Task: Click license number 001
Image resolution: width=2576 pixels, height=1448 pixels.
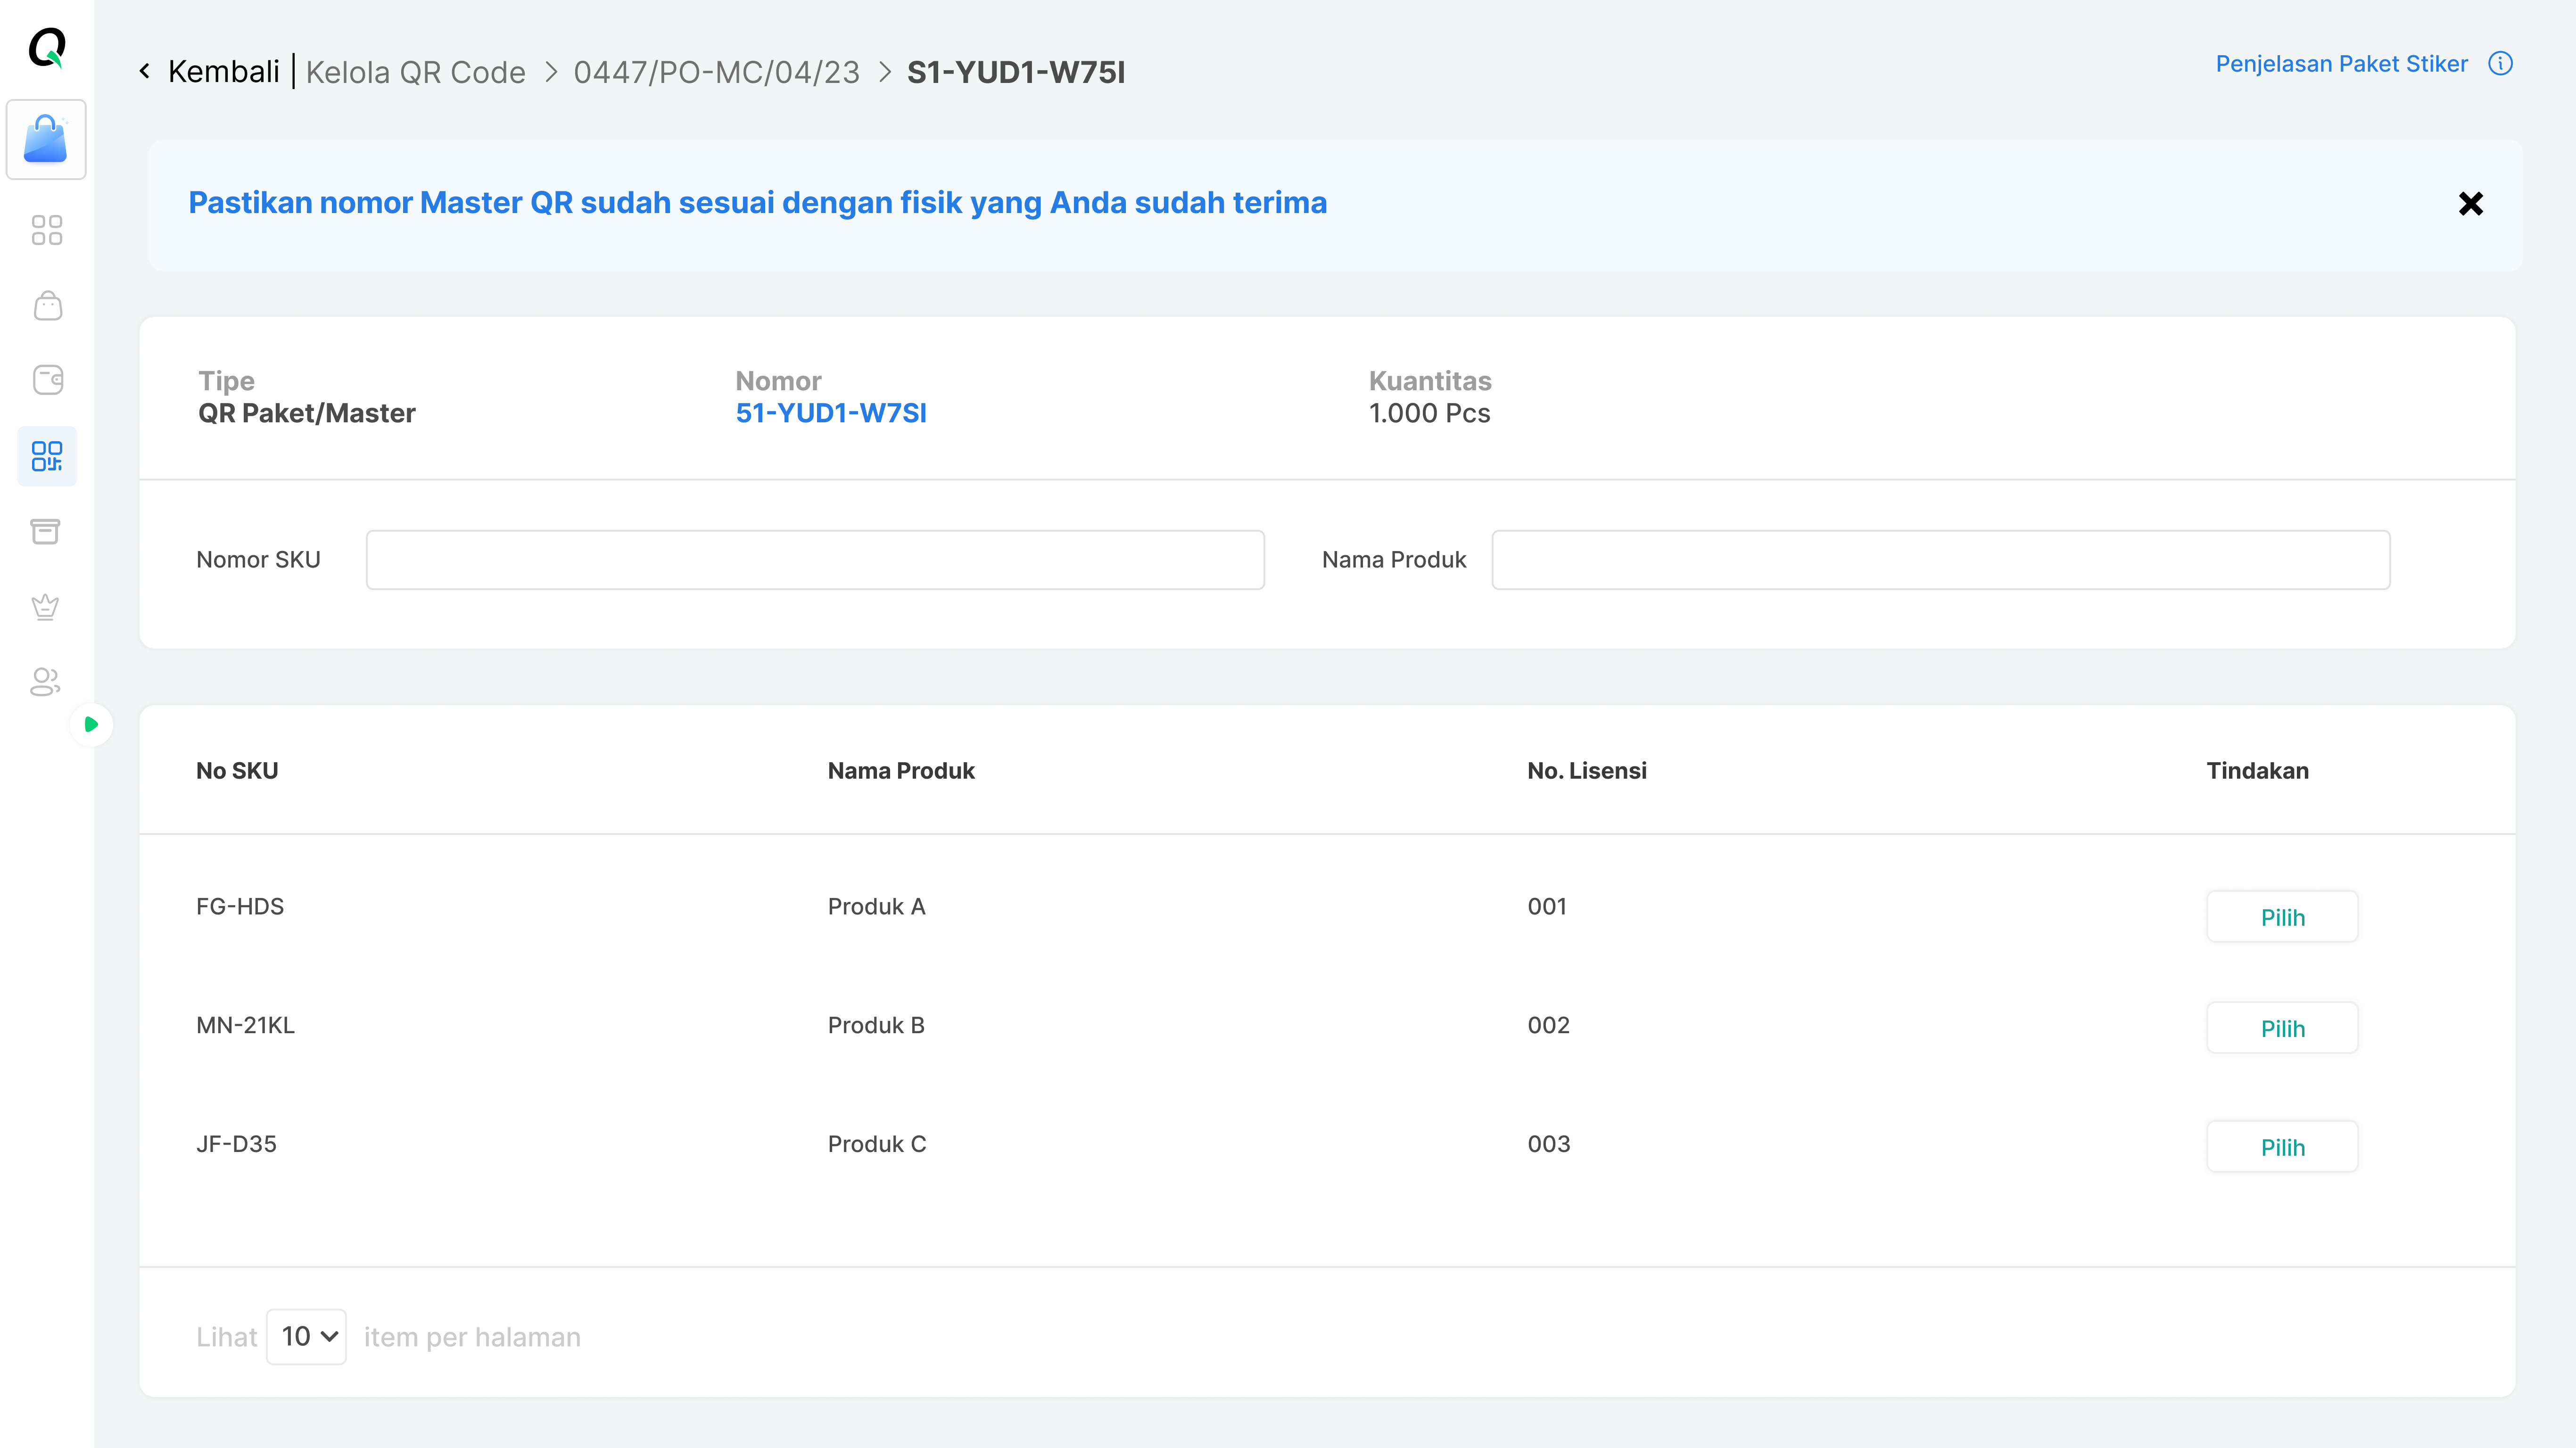Action: [x=1547, y=907]
